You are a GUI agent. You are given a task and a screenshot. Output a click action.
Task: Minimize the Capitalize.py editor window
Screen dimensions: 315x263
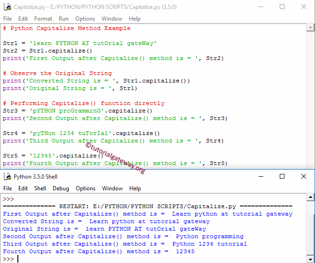point(261,7)
